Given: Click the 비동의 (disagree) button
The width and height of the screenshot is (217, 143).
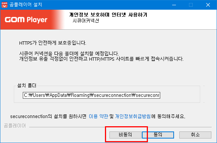Looking at the screenshot, I should (125, 135).
